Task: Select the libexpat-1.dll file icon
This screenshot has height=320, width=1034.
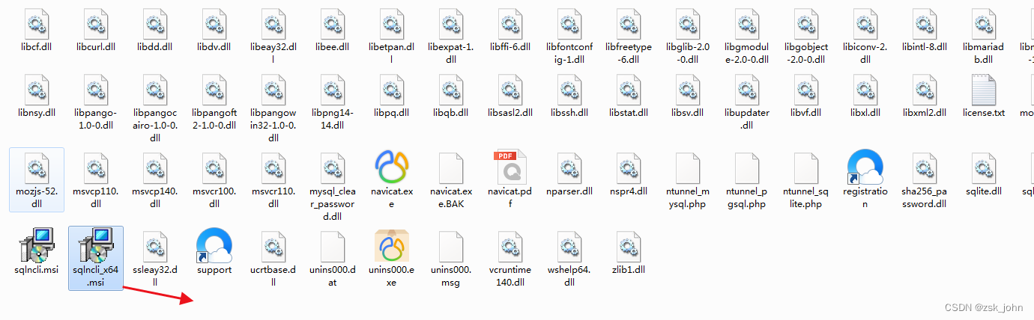Action: tap(452, 22)
